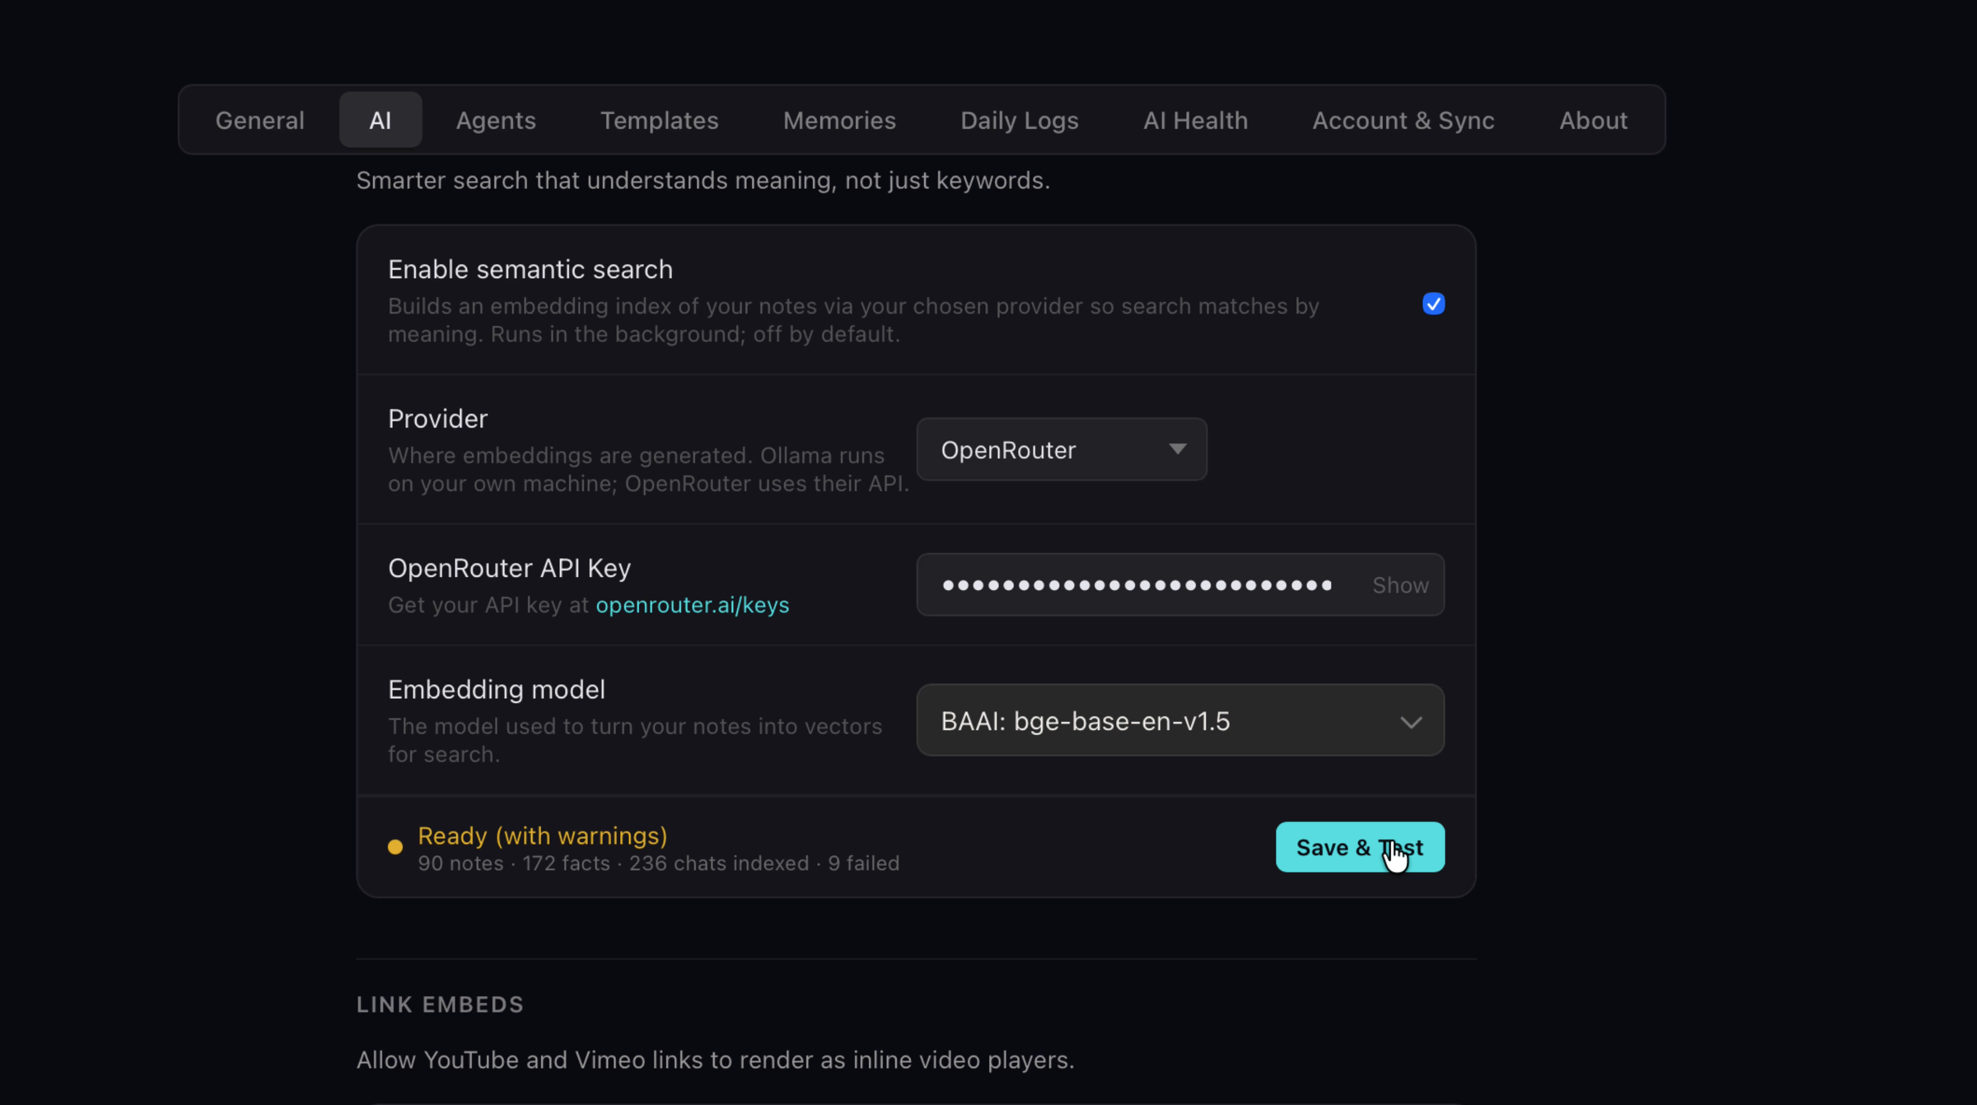Click the YouTube and Vimeo embeds description
This screenshot has width=1977, height=1105.
coord(715,1060)
